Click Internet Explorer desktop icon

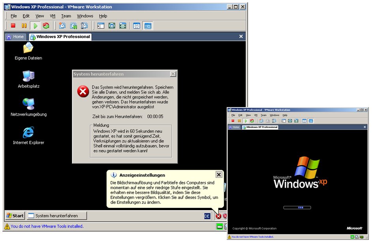(x=28, y=136)
